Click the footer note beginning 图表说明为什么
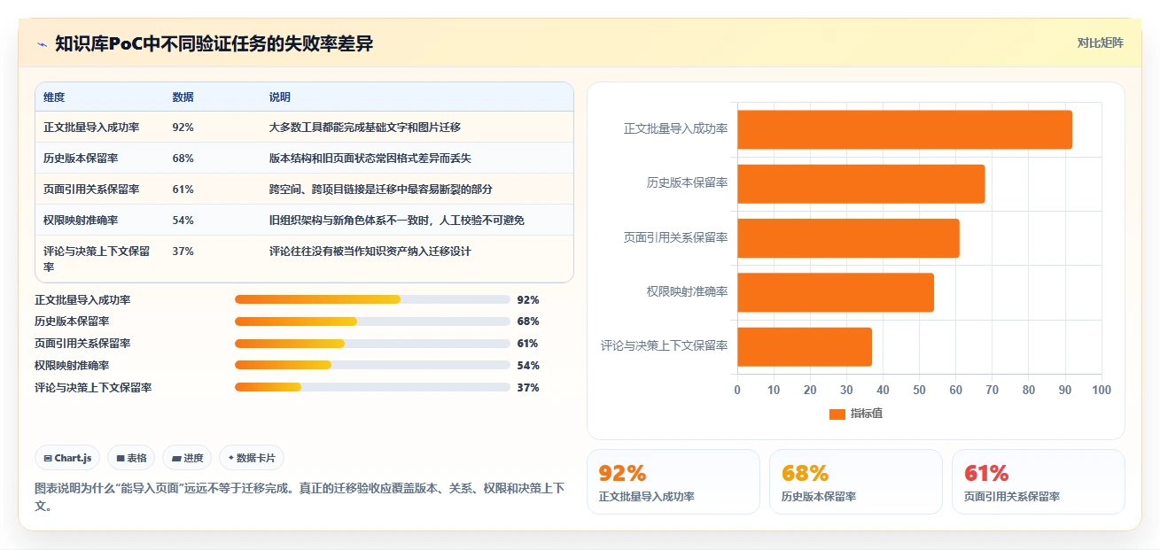 pyautogui.click(x=300, y=497)
